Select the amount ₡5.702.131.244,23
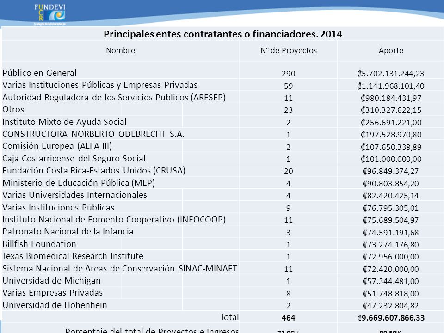 point(391,74)
